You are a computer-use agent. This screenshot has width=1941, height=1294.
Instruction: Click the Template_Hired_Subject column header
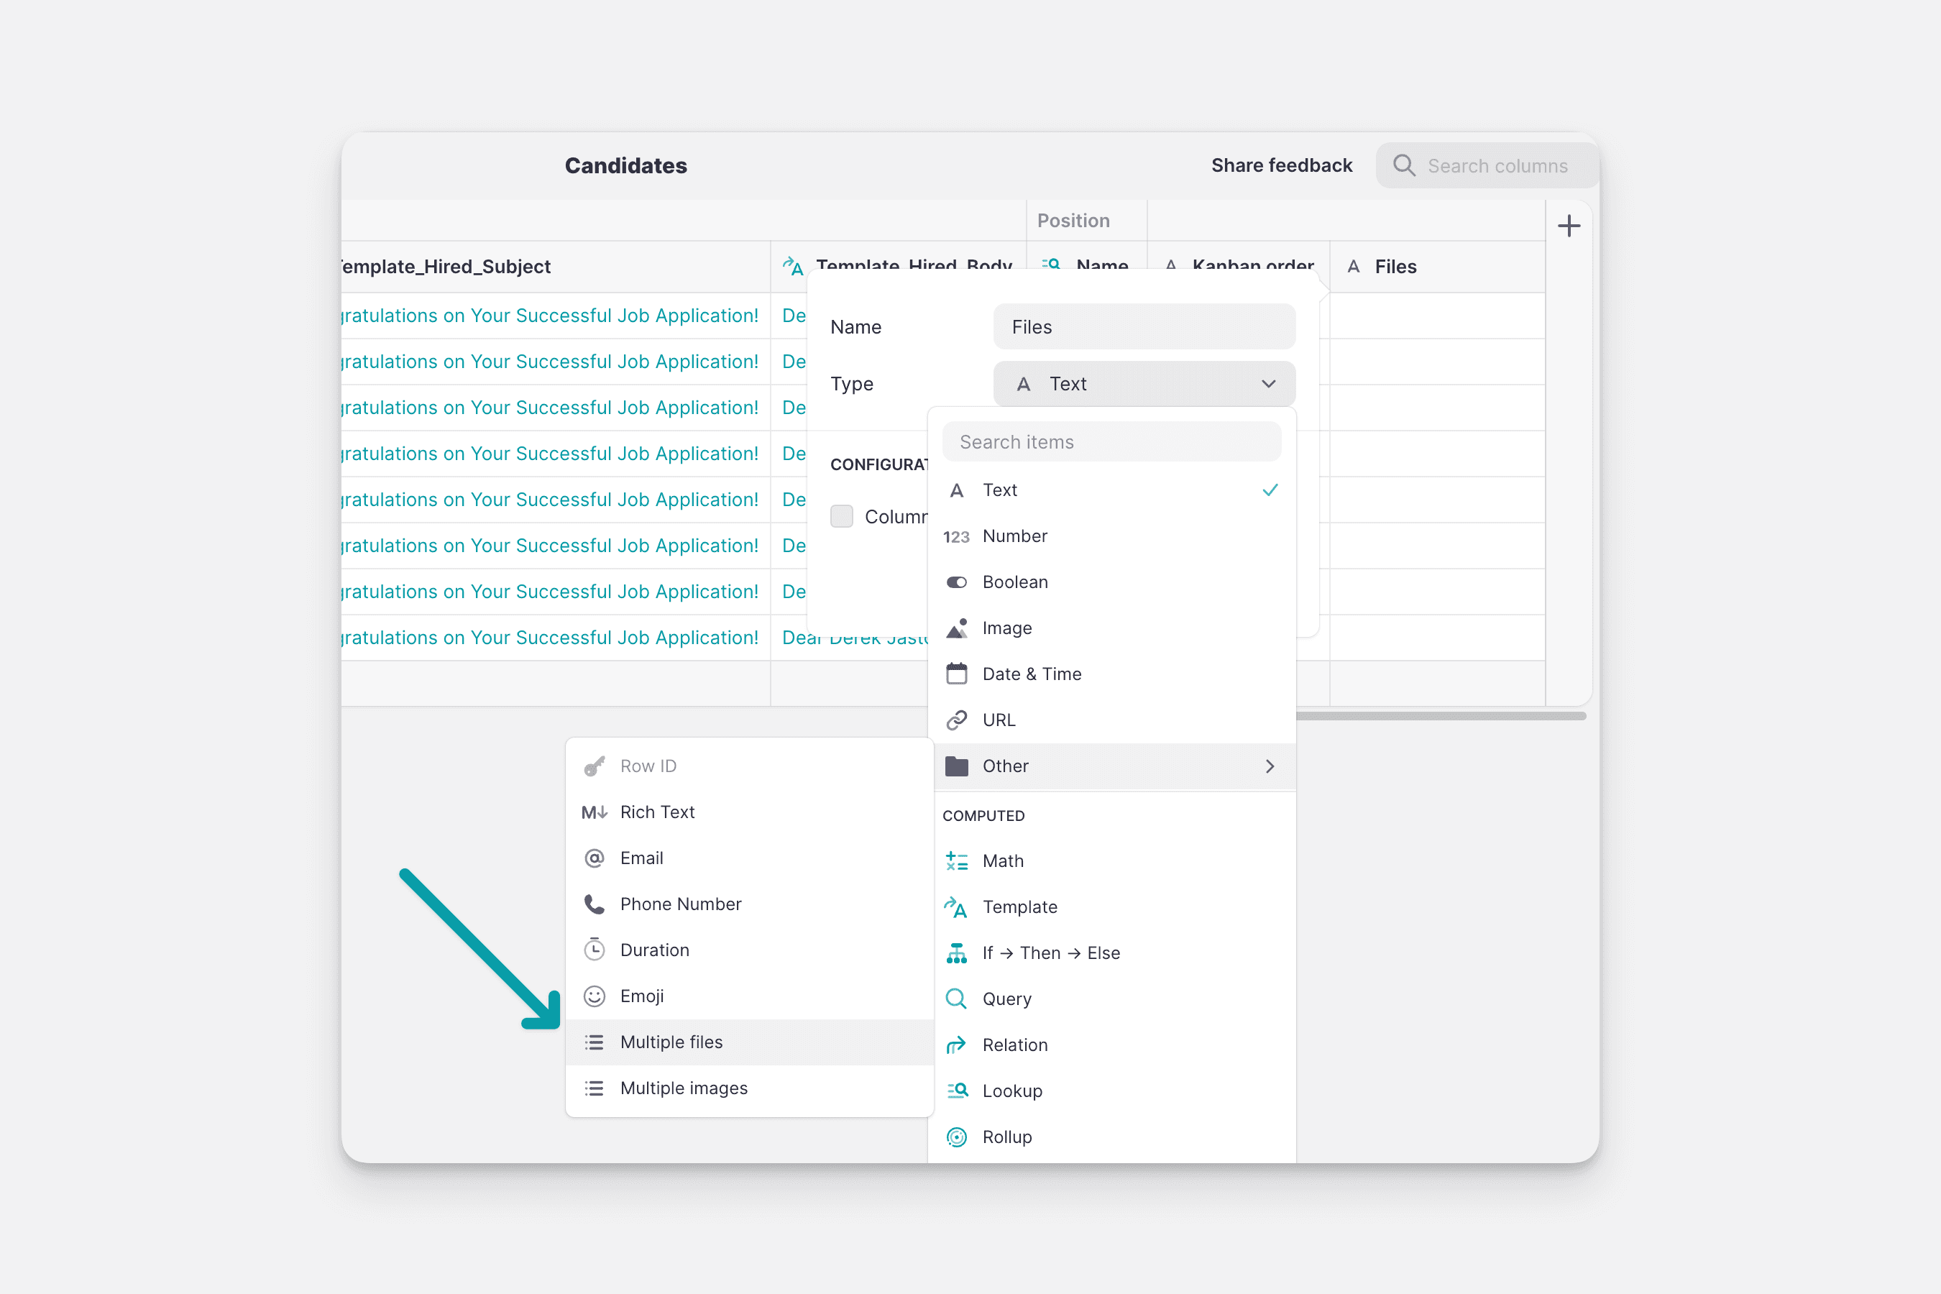pyautogui.click(x=556, y=267)
